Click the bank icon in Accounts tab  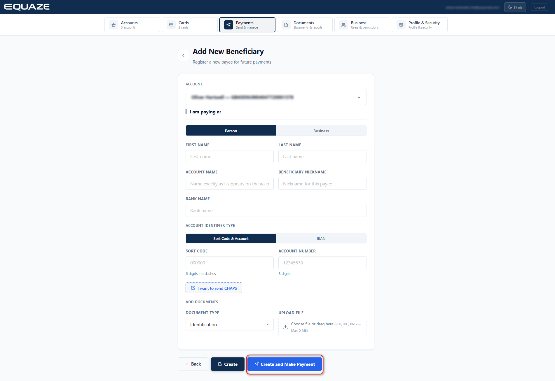pyautogui.click(x=114, y=25)
